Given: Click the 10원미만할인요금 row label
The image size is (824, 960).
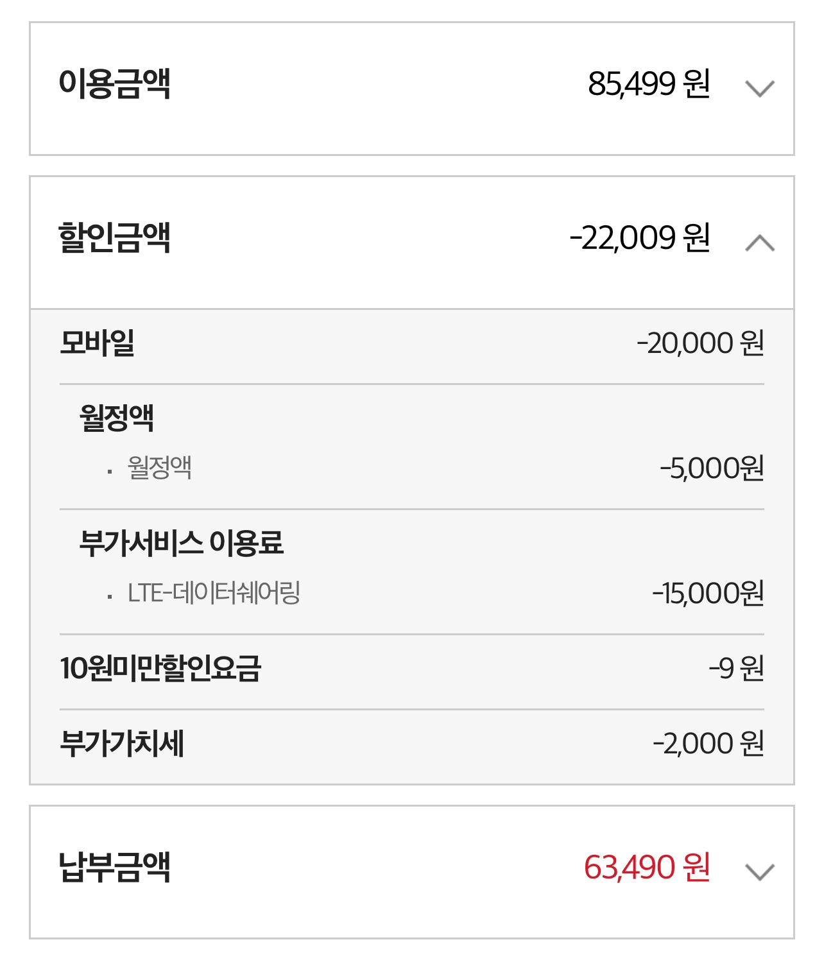Looking at the screenshot, I should tap(160, 668).
